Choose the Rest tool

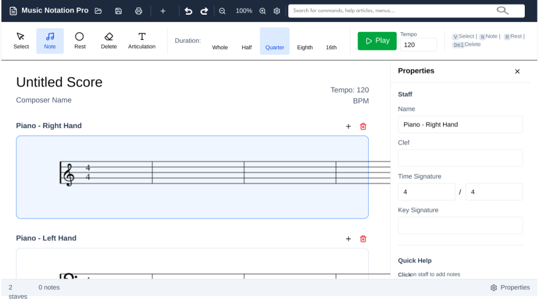80,41
